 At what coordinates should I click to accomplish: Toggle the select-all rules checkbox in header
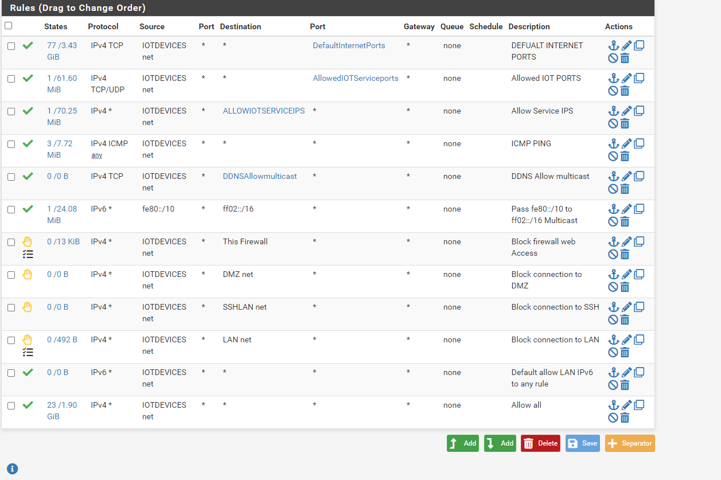tap(8, 26)
